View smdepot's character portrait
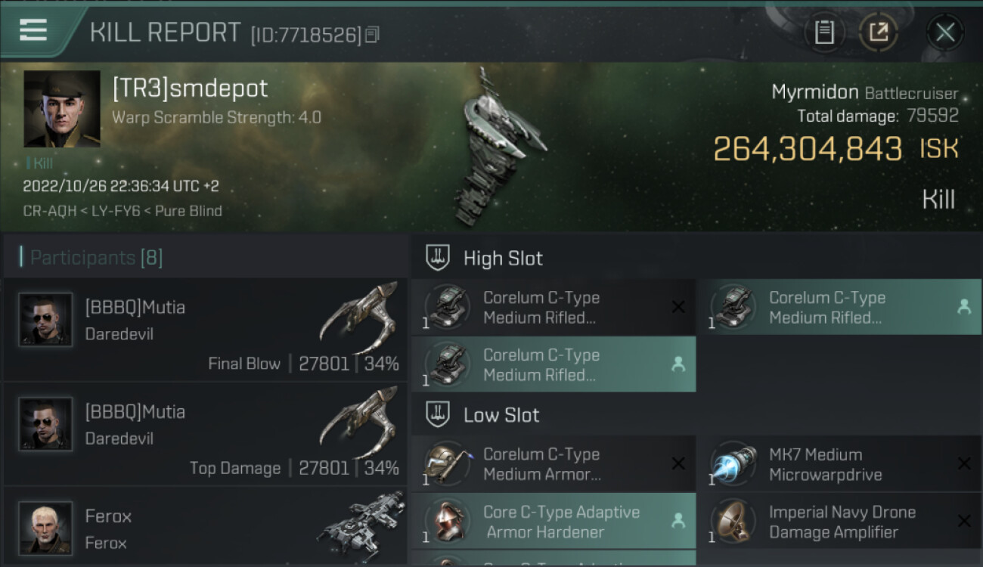This screenshot has width=983, height=567. tap(62, 109)
